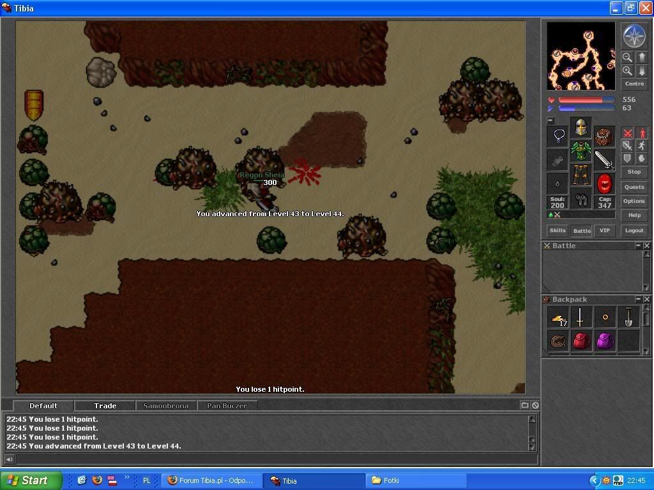
Task: Open the Options menu
Action: [x=634, y=201]
